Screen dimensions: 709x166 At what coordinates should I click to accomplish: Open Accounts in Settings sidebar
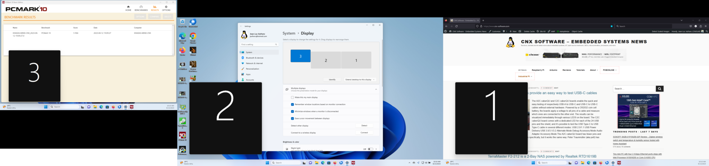[x=259, y=80]
